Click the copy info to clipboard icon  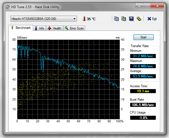click(x=116, y=19)
